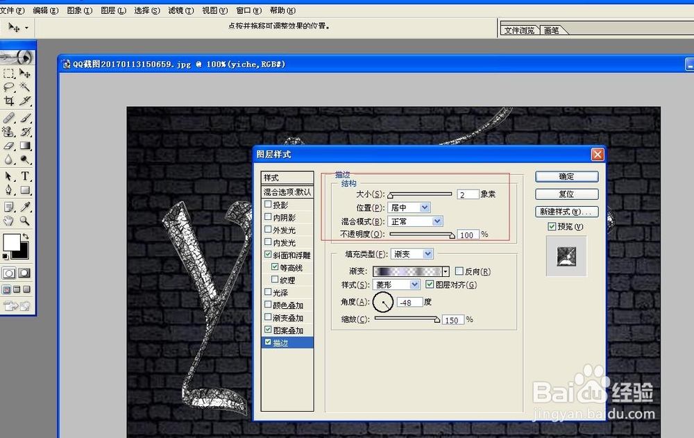The width and height of the screenshot is (694, 438).
Task: Select the Brush tool
Action: point(25,118)
